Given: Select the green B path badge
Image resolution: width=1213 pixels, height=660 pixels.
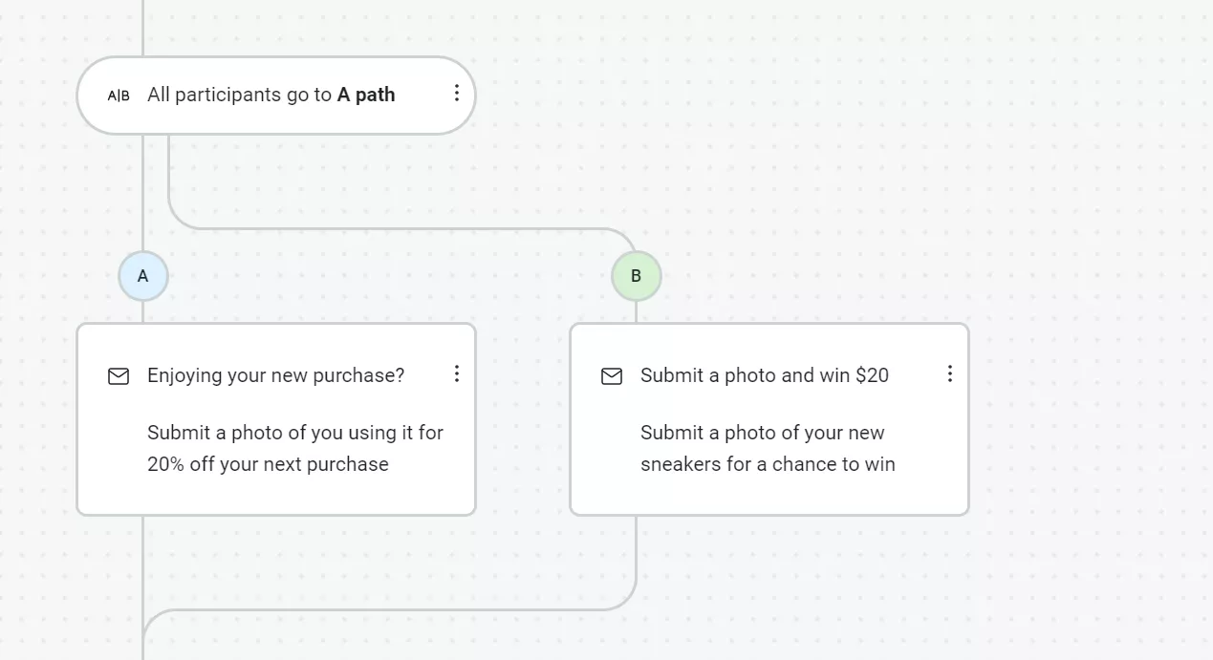Looking at the screenshot, I should (636, 276).
